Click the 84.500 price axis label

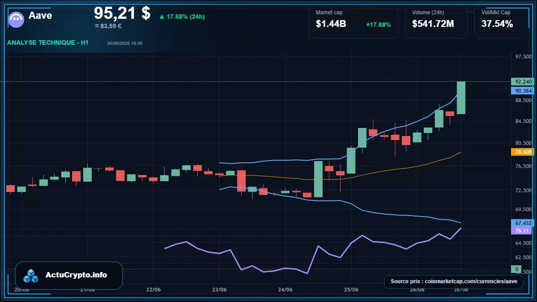tap(523, 122)
